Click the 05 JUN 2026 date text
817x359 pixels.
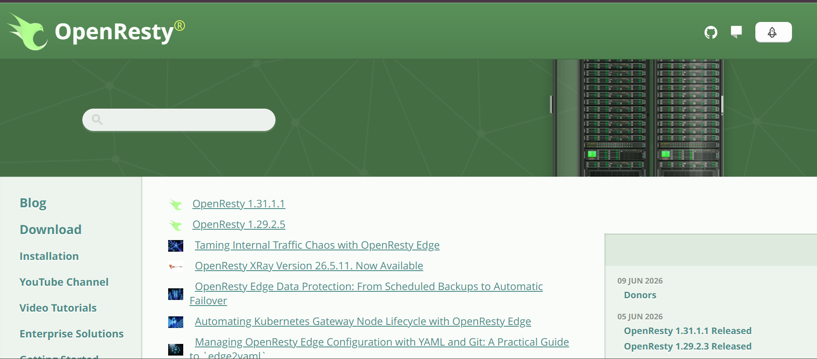[x=640, y=316]
